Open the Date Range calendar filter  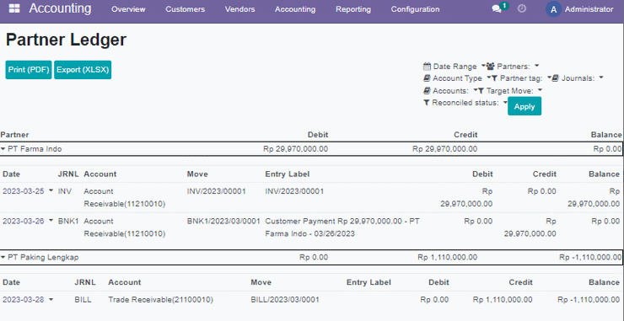(x=454, y=67)
